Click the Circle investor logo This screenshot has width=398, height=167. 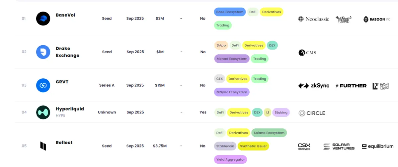pyautogui.click(x=312, y=113)
